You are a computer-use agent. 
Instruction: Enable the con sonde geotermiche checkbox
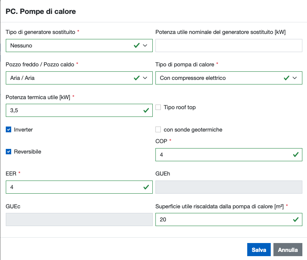click(158, 130)
